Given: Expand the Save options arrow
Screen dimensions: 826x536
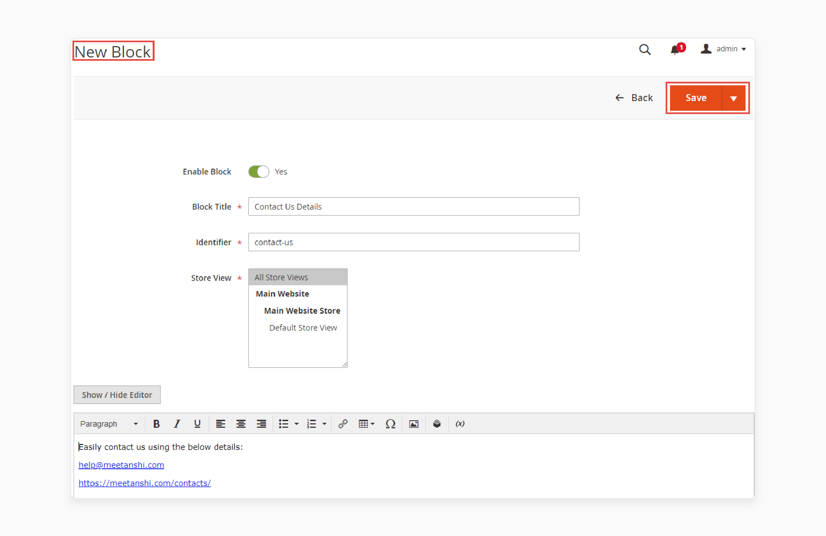Looking at the screenshot, I should pos(733,98).
